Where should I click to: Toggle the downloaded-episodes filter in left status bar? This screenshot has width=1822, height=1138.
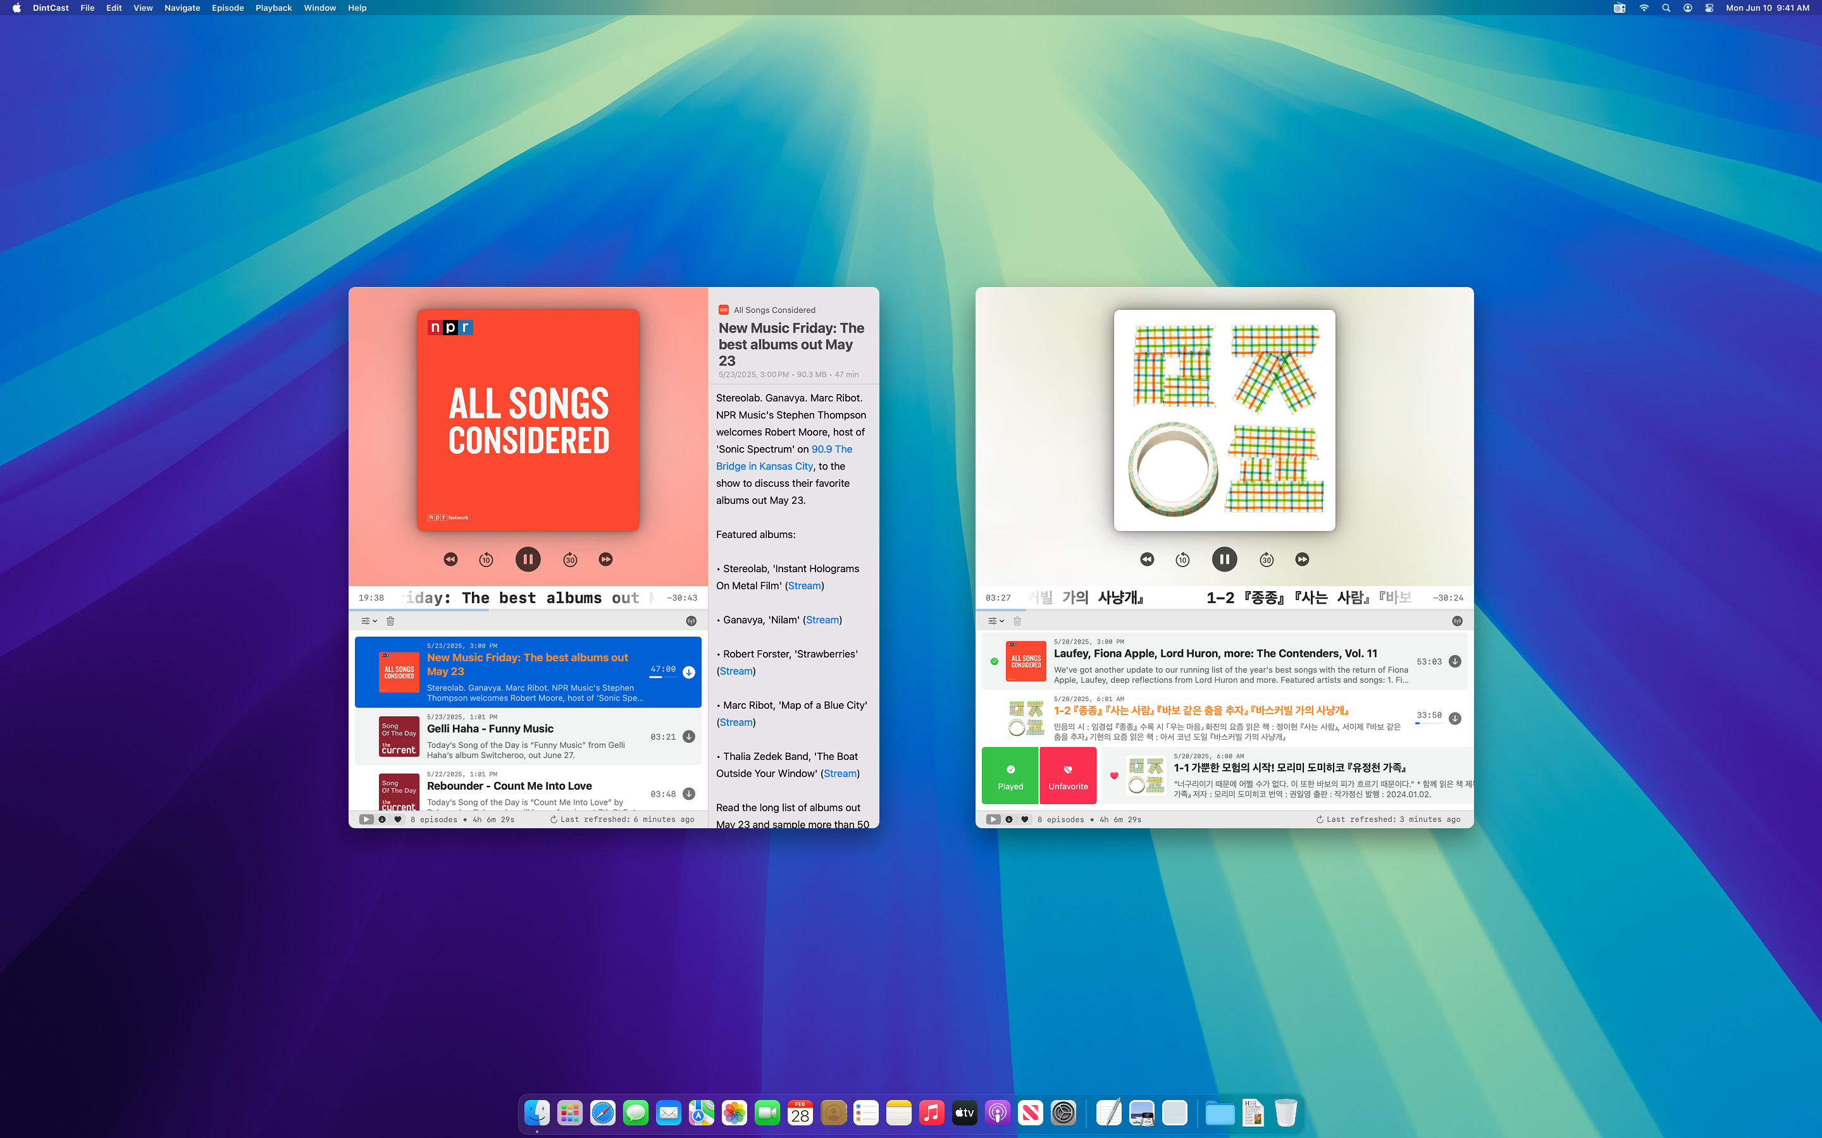coord(383,819)
